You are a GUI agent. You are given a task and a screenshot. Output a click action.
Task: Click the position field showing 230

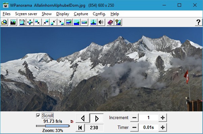[94, 128]
